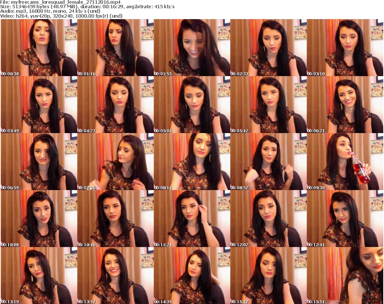Pick the thumbnail frame at 00:08:52
Screen dimensions: 384x304
[268, 162]
